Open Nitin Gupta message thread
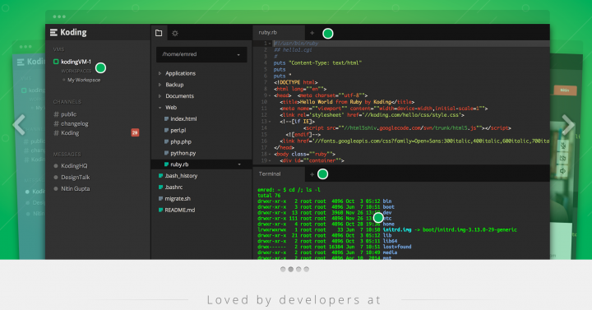Image resolution: width=592 pixels, height=310 pixels. coord(72,188)
